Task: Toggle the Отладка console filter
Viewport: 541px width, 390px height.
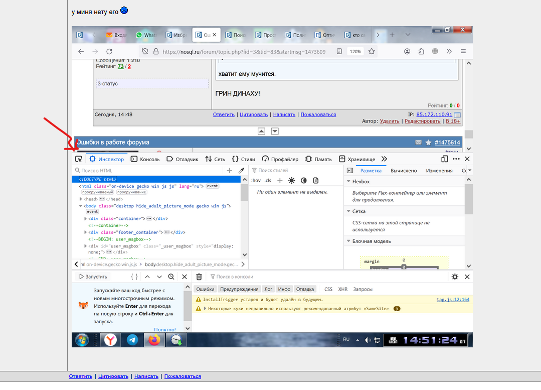Action: click(305, 289)
